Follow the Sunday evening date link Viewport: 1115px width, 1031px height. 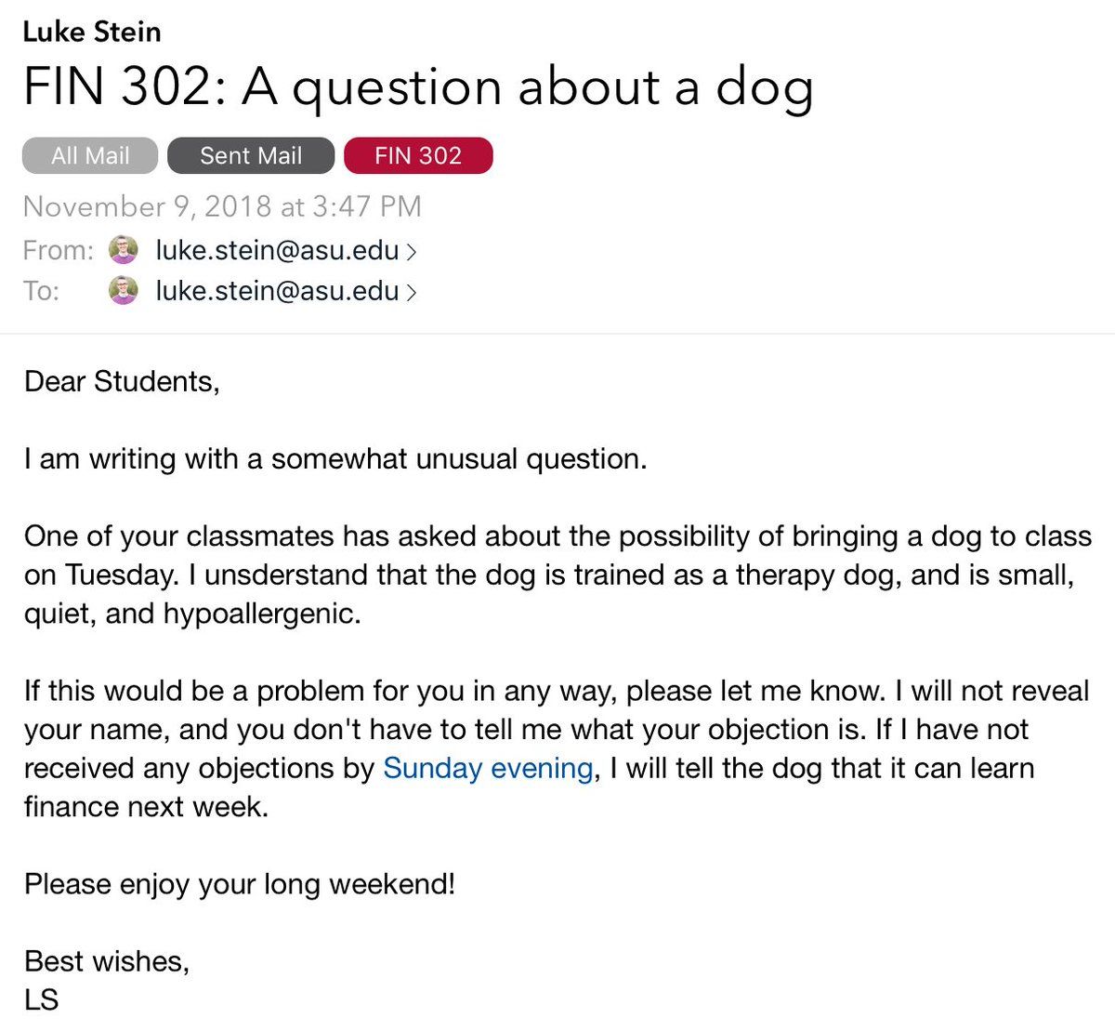coord(488,769)
